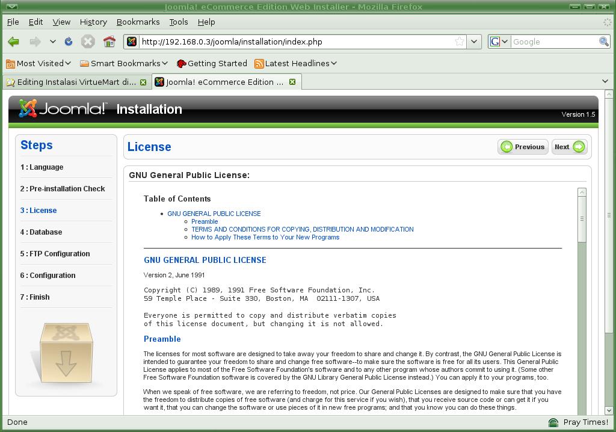The height and width of the screenshot is (432, 616).
Task: Click the license frame scrollbar thumb
Action: (582, 219)
